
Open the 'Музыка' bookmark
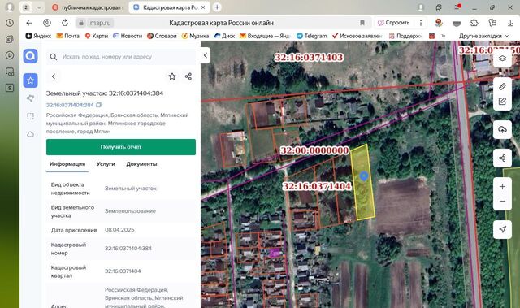(195, 36)
